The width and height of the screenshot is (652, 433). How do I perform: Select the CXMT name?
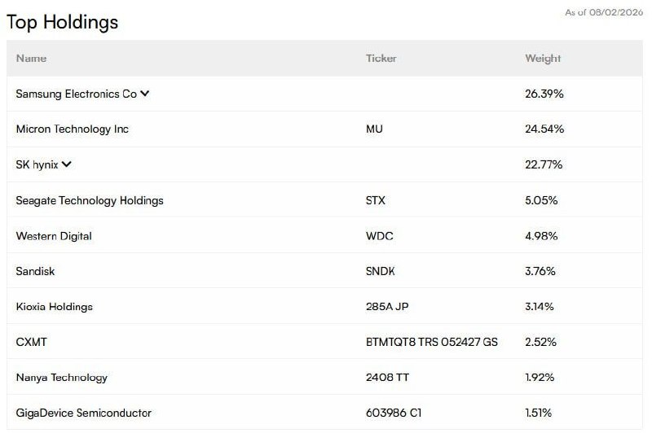pyautogui.click(x=31, y=342)
